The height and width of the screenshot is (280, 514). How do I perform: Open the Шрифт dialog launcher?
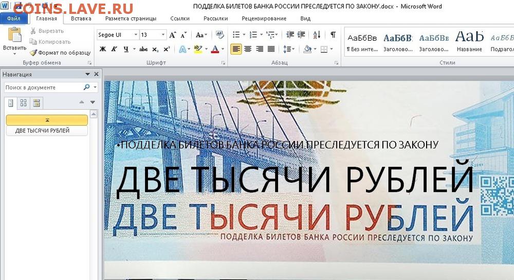coord(223,63)
